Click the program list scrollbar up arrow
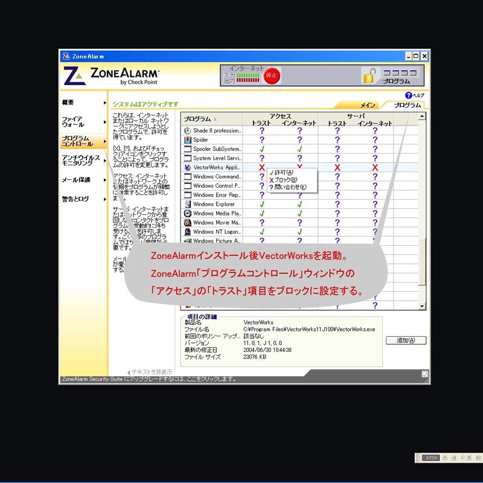 click(x=422, y=117)
